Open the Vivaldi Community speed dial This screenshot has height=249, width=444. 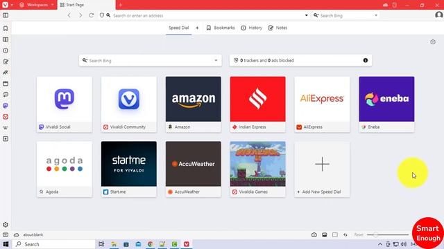pos(129,104)
